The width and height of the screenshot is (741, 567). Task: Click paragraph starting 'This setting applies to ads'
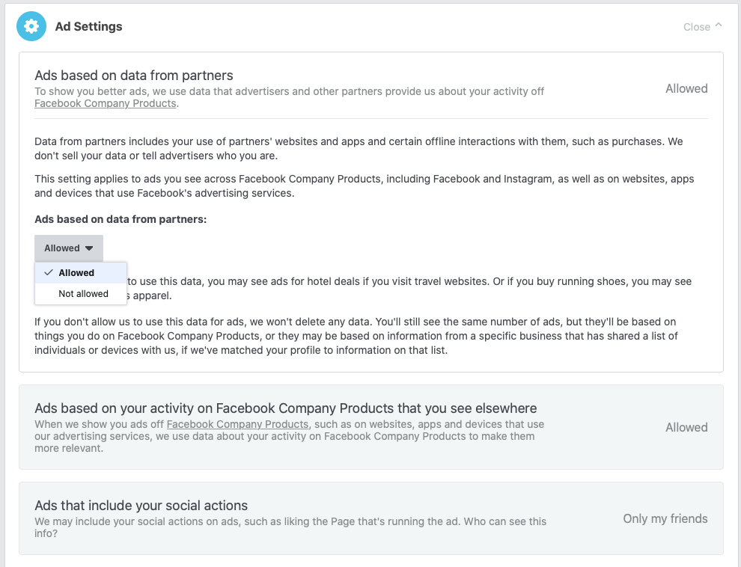(x=365, y=186)
